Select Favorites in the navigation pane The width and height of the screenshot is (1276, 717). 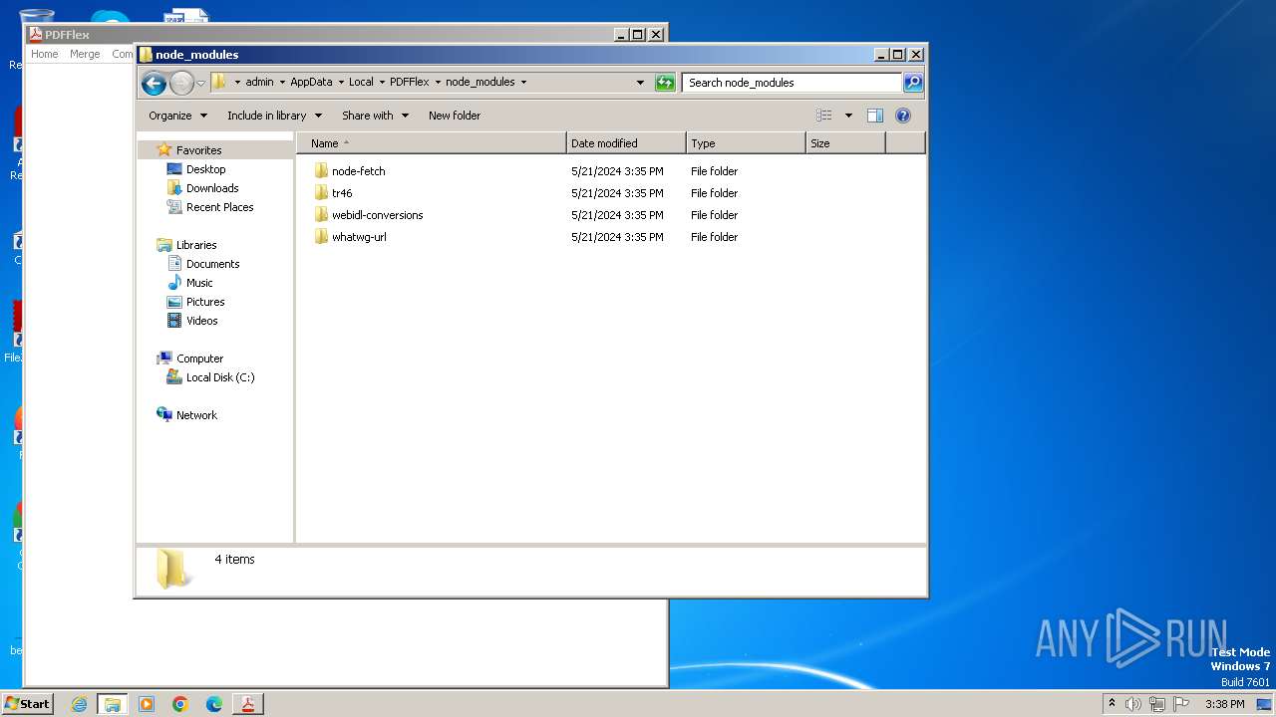pos(198,150)
